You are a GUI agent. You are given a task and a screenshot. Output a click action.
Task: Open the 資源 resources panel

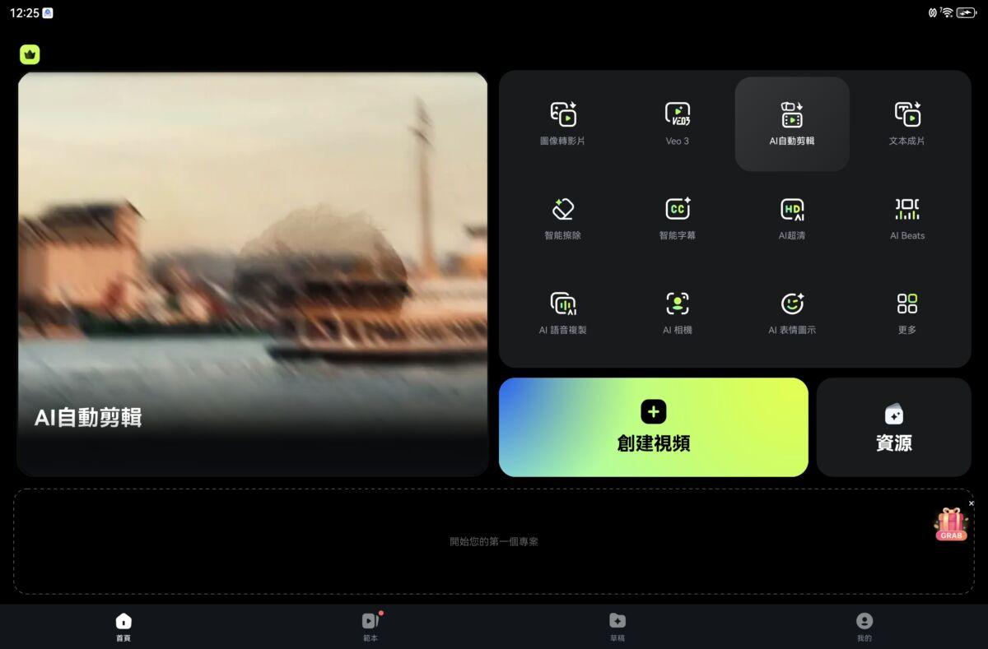893,427
